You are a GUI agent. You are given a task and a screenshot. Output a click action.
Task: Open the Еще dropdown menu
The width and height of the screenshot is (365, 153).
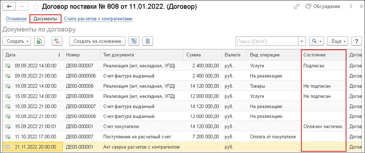[x=337, y=41]
